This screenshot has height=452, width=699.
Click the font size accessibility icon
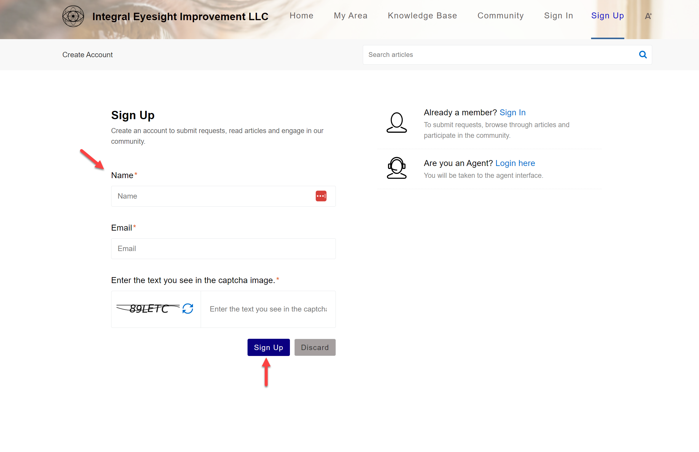tap(648, 16)
